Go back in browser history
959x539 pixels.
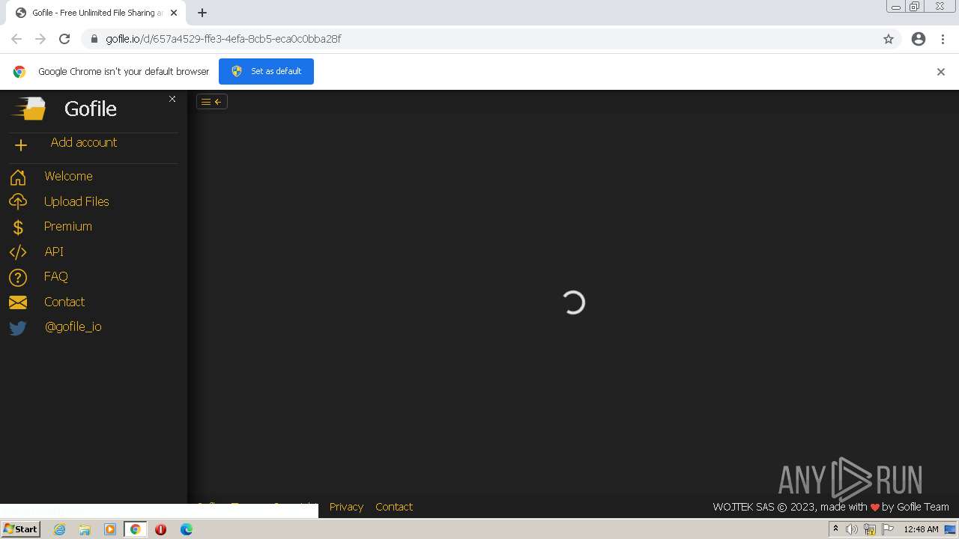coord(16,39)
